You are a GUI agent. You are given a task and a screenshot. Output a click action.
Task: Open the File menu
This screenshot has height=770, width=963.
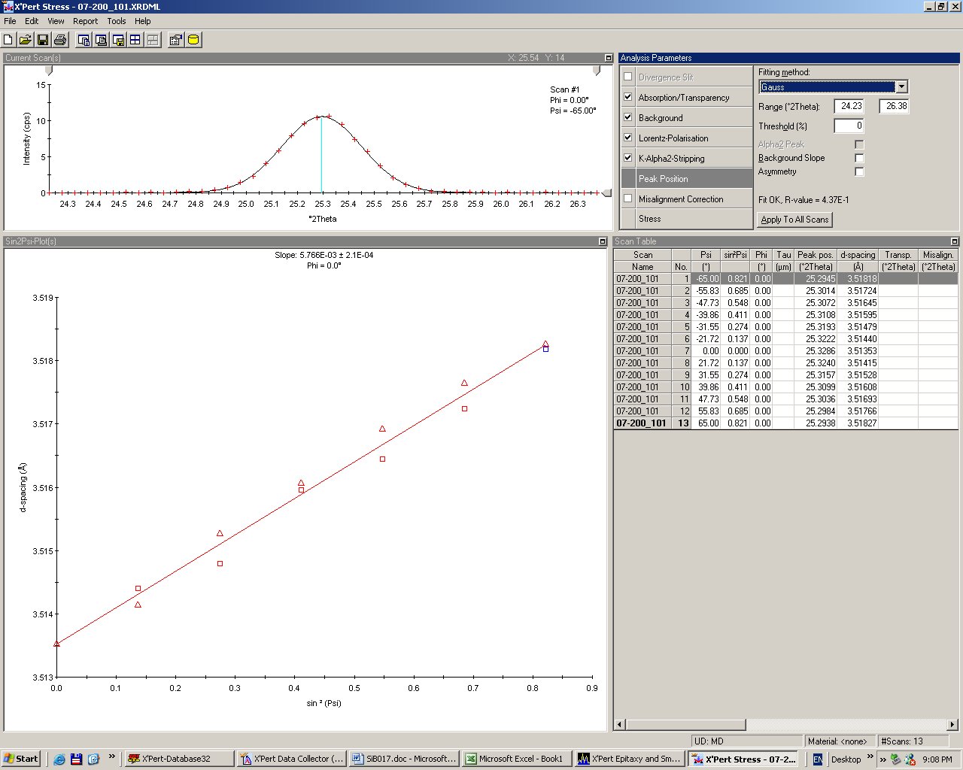click(10, 21)
